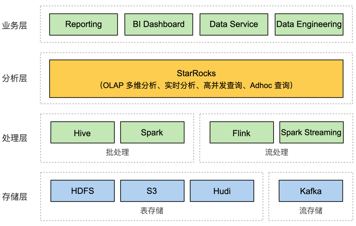Select the BI Dashboard box

(159, 24)
